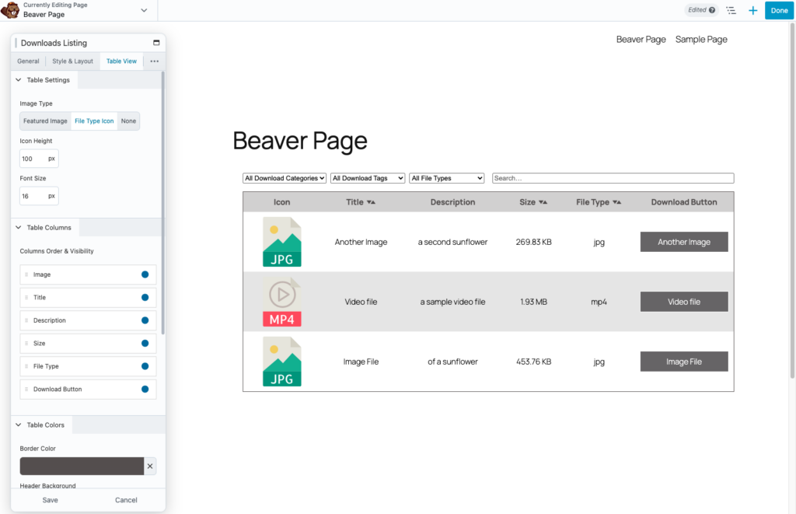Click the downloads Search input field
The height and width of the screenshot is (514, 796).
click(613, 178)
